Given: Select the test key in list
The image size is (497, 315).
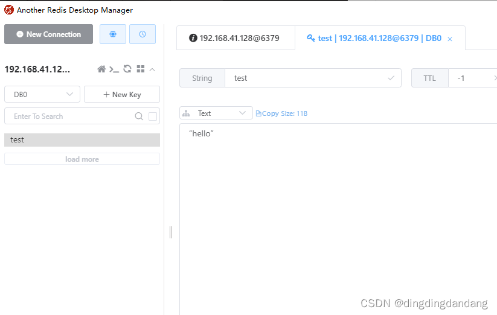Looking at the screenshot, I should coord(82,140).
